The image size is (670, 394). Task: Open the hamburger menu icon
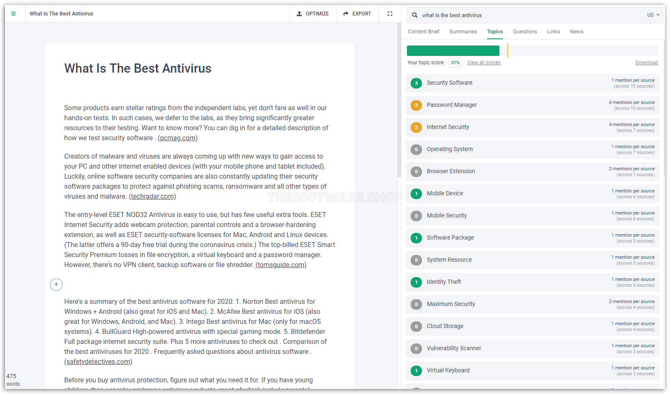(13, 14)
